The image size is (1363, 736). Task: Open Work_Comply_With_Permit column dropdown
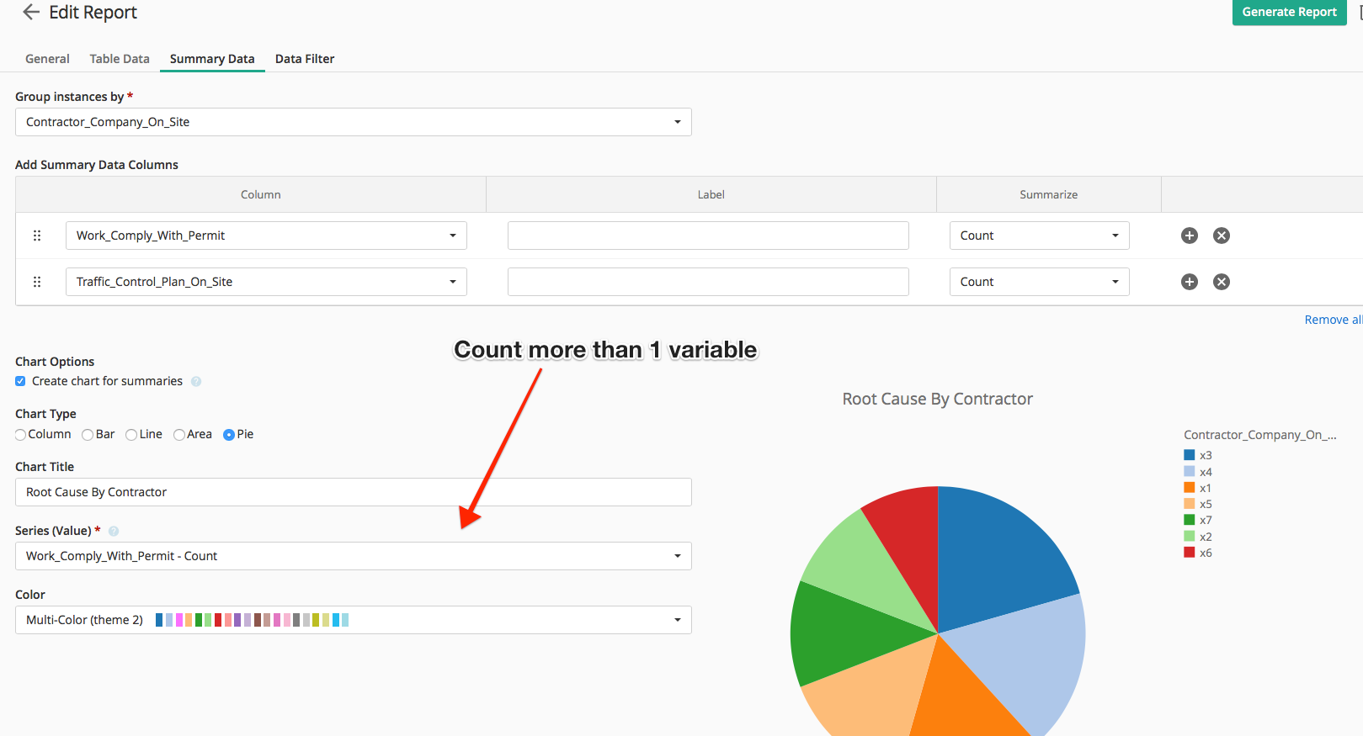pyautogui.click(x=266, y=236)
